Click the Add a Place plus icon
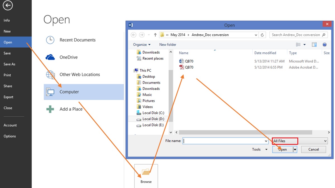335x188 pixels. pos(50,109)
